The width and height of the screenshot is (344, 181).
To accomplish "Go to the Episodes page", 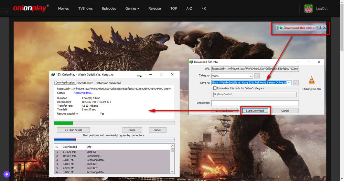I will [x=109, y=8].
